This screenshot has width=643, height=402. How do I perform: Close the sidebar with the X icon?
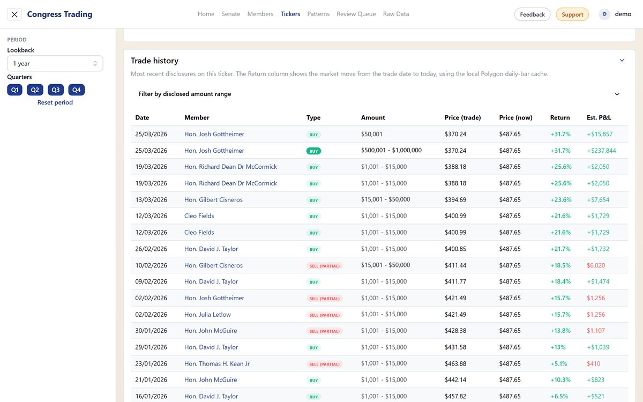[14, 14]
